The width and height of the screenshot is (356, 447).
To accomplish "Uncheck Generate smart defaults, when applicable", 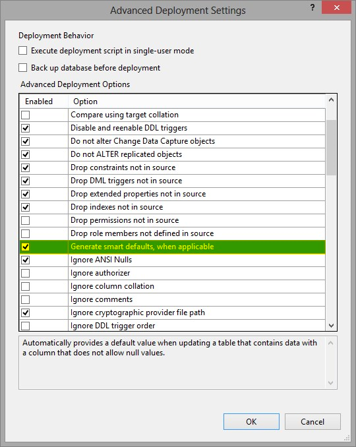I will pos(25,247).
